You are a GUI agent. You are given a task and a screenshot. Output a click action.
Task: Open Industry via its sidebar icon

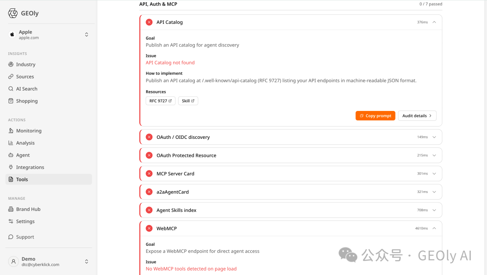pyautogui.click(x=11, y=64)
